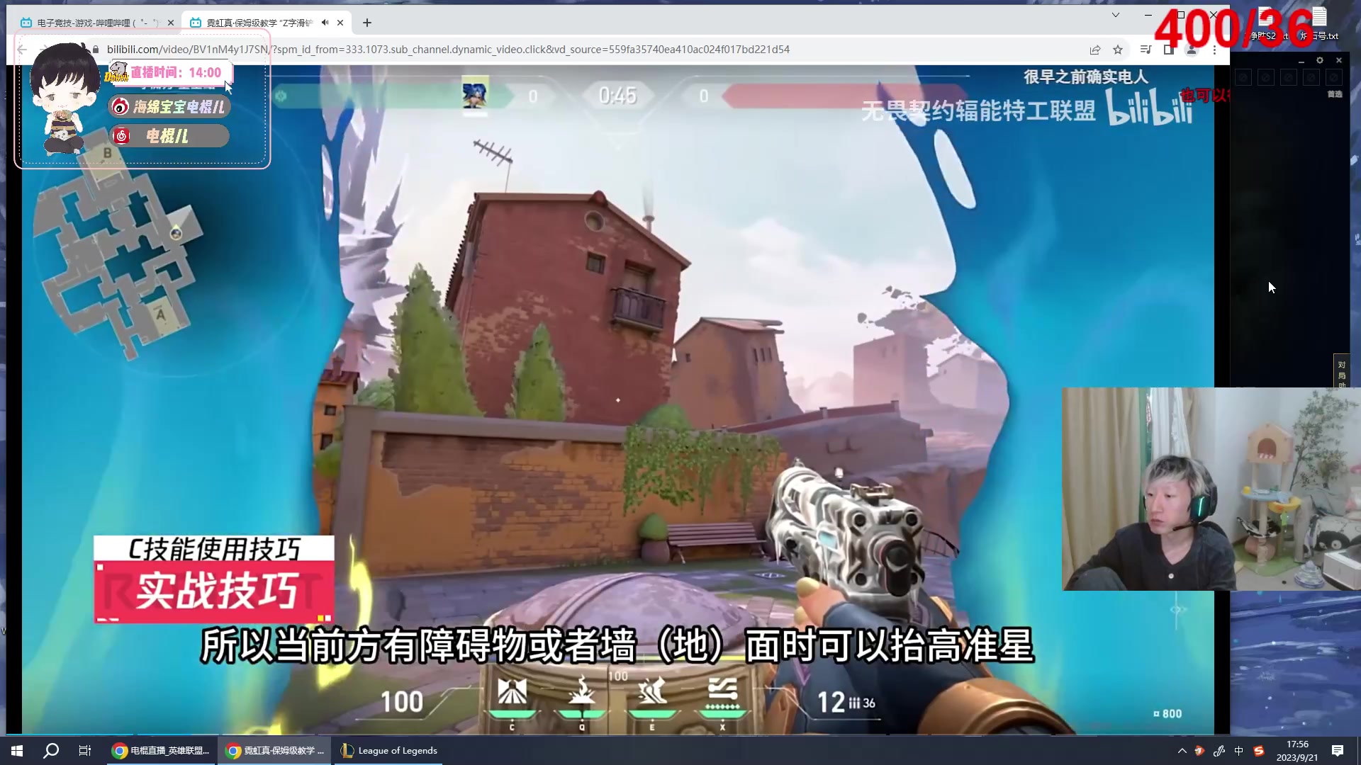Viewport: 1361px width, 765px height.
Task: Select the 霓虹真·保姆级教学 video tab
Action: tap(266, 23)
